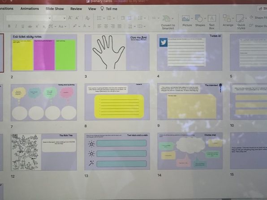267x200 pixels.
Task: Toggle Strikethrough formatting
Action: click(30, 26)
